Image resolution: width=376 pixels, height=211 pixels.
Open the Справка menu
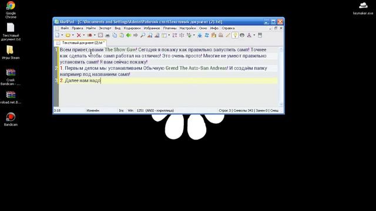tap(228, 28)
